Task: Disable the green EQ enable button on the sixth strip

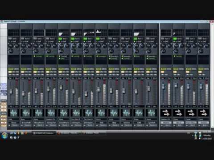Action: (x=73, y=39)
